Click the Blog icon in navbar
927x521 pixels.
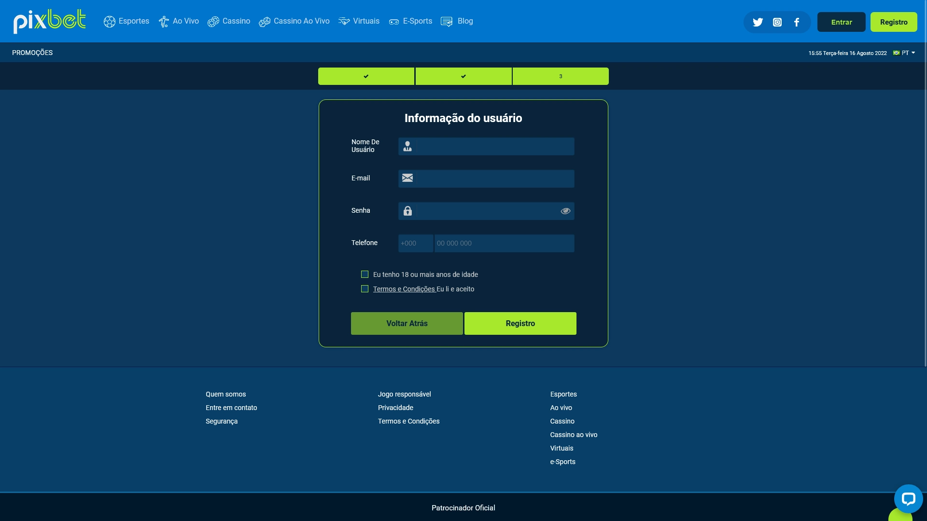click(x=446, y=21)
